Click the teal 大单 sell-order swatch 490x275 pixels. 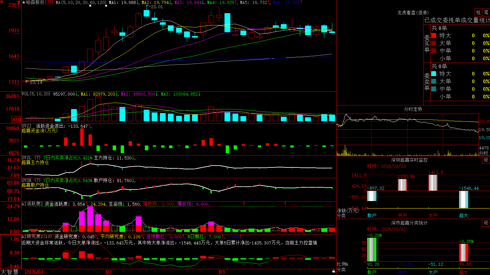pos(434,81)
